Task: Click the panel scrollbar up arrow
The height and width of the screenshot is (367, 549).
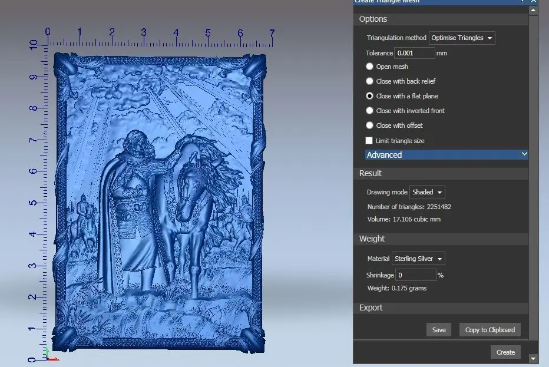Action: pos(533,11)
